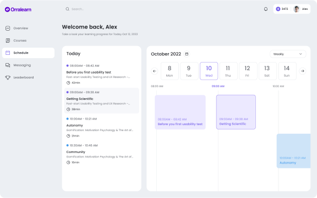
Task: Open Leaderboard in sidebar
Action: (x=28, y=77)
